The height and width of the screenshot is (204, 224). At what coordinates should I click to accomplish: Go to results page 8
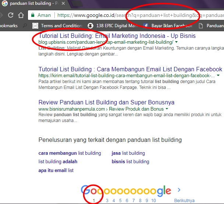point(140,201)
